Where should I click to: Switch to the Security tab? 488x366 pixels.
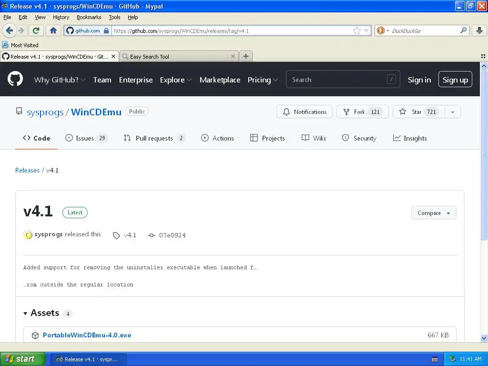[x=359, y=138]
